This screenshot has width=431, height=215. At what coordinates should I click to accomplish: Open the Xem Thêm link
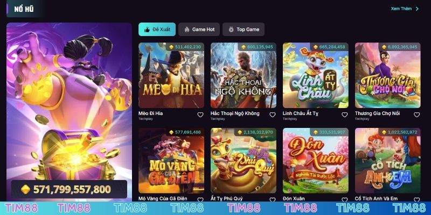tap(401, 9)
